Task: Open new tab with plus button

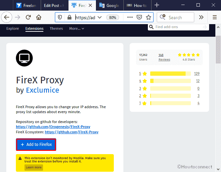Action: tap(157, 5)
